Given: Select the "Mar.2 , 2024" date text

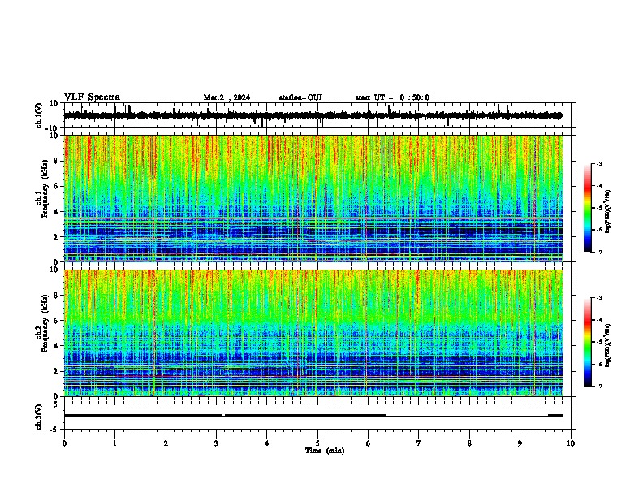Looking at the screenshot, I should tap(227, 97).
